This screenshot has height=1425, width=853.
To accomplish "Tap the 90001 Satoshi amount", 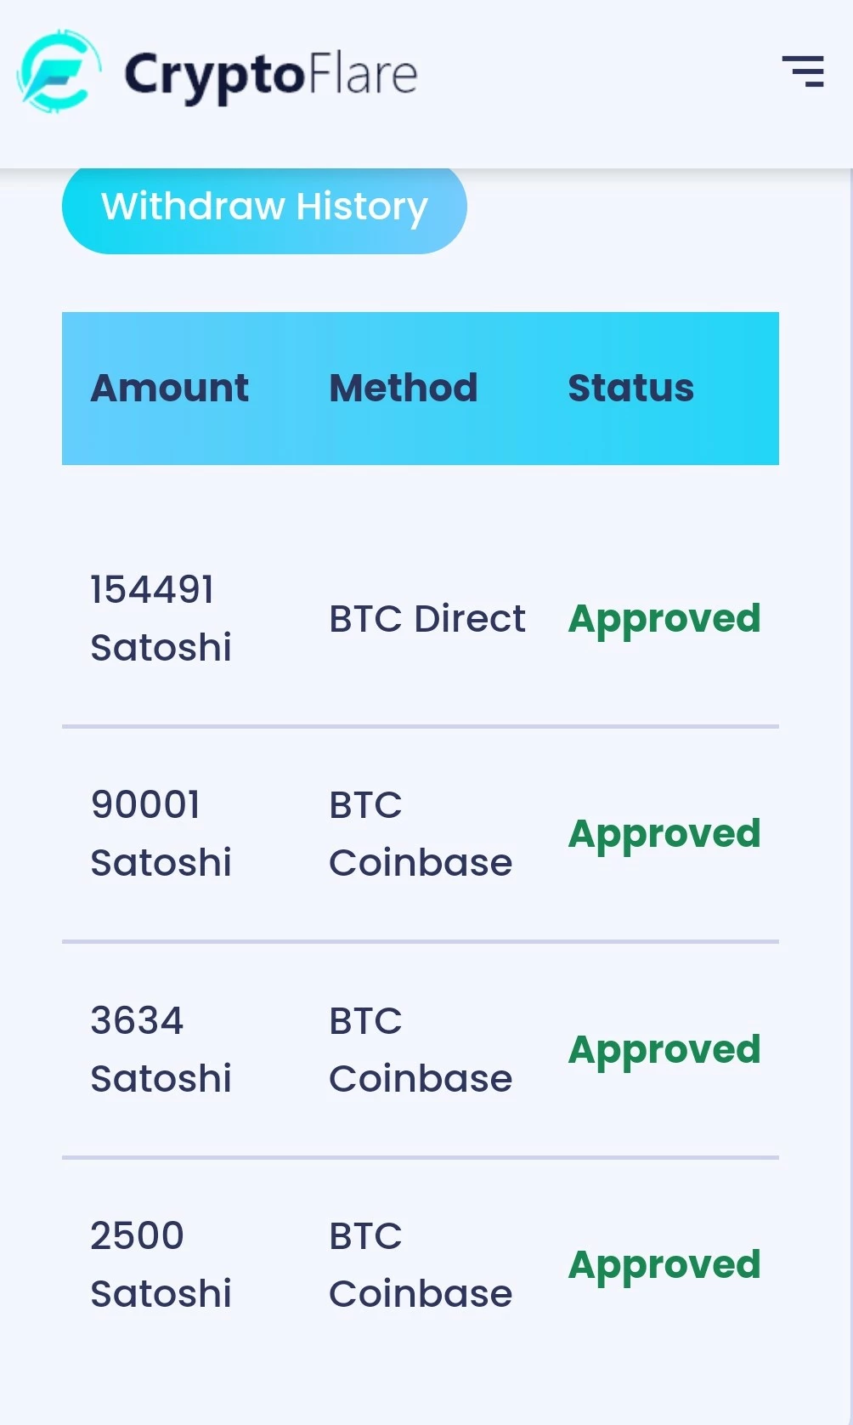I will click(x=161, y=833).
